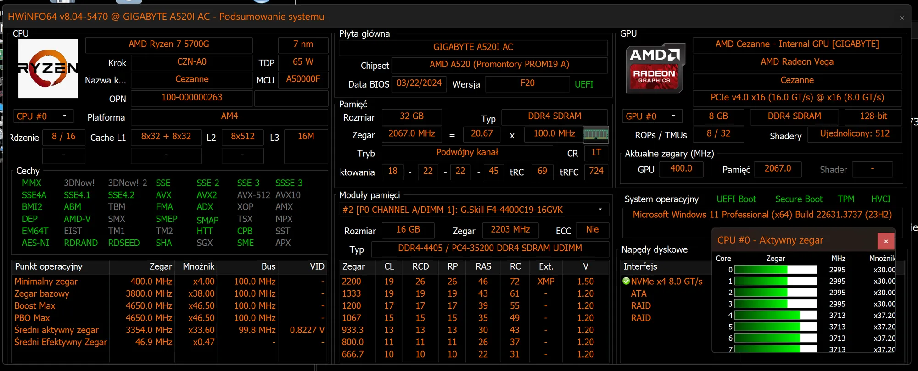Click the Core 6 clock bar
This screenshot has width=918, height=371.
(x=776, y=338)
